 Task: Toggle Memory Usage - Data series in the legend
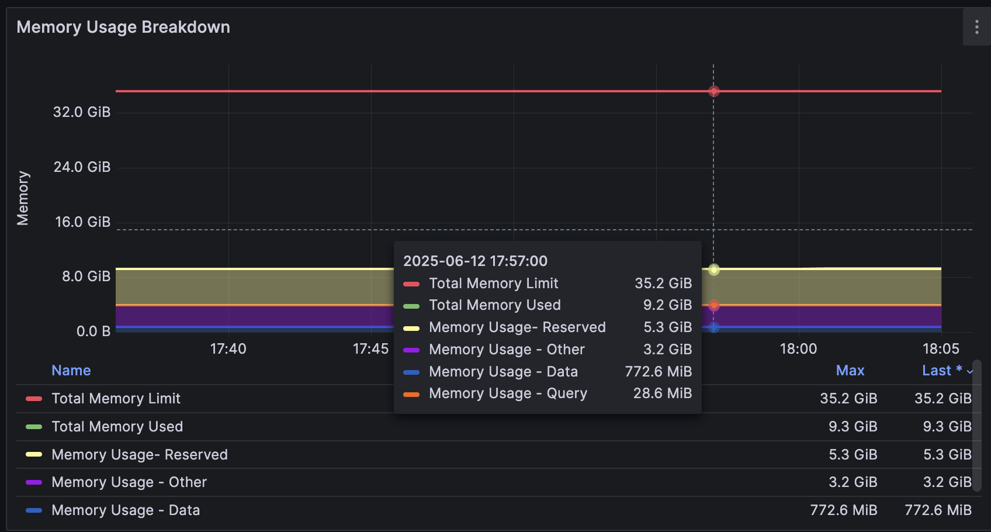click(x=126, y=510)
